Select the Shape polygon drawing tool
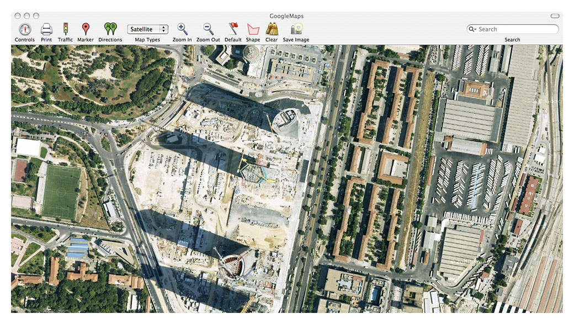Image resolution: width=574 pixels, height=324 pixels. click(253, 29)
